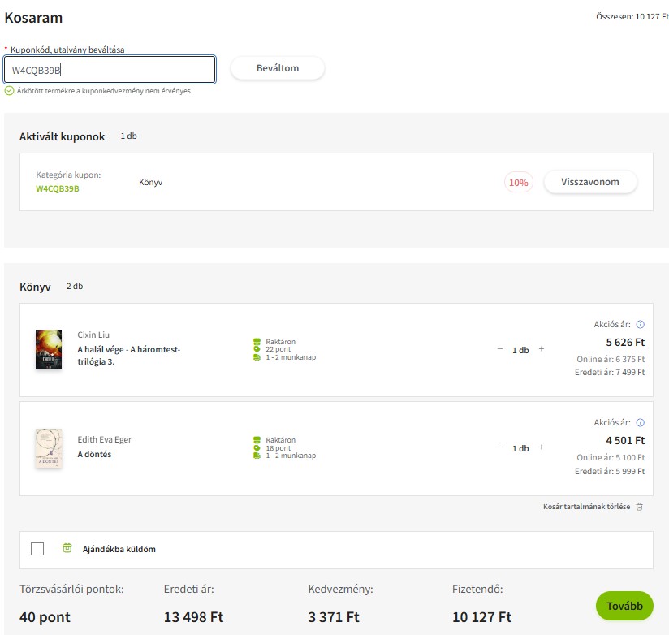This screenshot has width=669, height=635.
Task: Click the 5 626 Ft sale price
Action: 625,342
